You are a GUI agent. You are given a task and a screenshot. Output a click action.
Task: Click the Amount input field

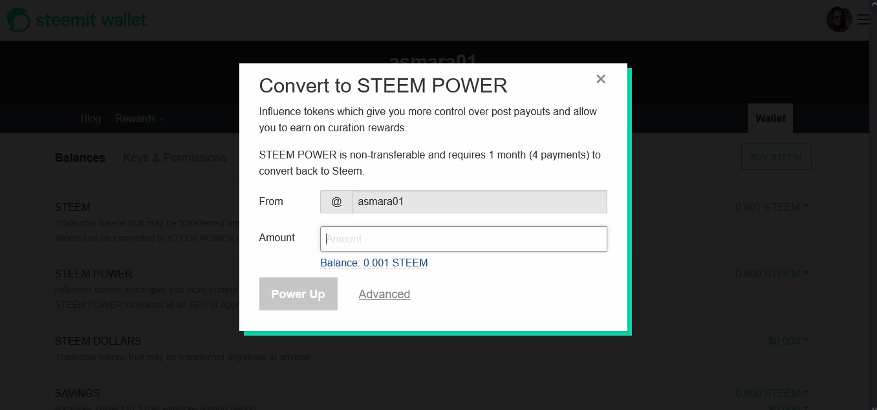[464, 239]
